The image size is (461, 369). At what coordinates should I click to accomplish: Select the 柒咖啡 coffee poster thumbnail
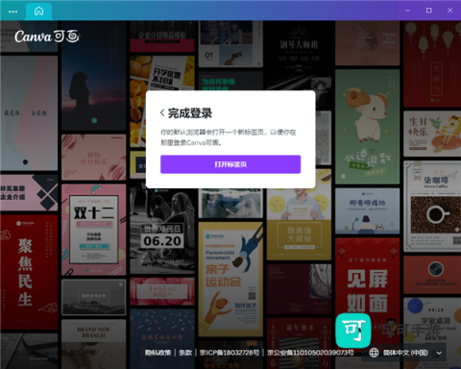[x=432, y=206]
